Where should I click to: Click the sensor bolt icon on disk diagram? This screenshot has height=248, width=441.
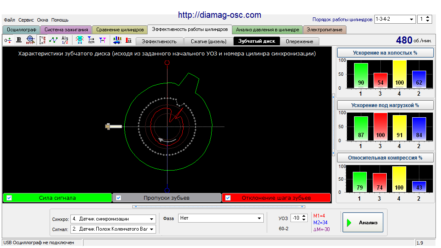point(113,127)
